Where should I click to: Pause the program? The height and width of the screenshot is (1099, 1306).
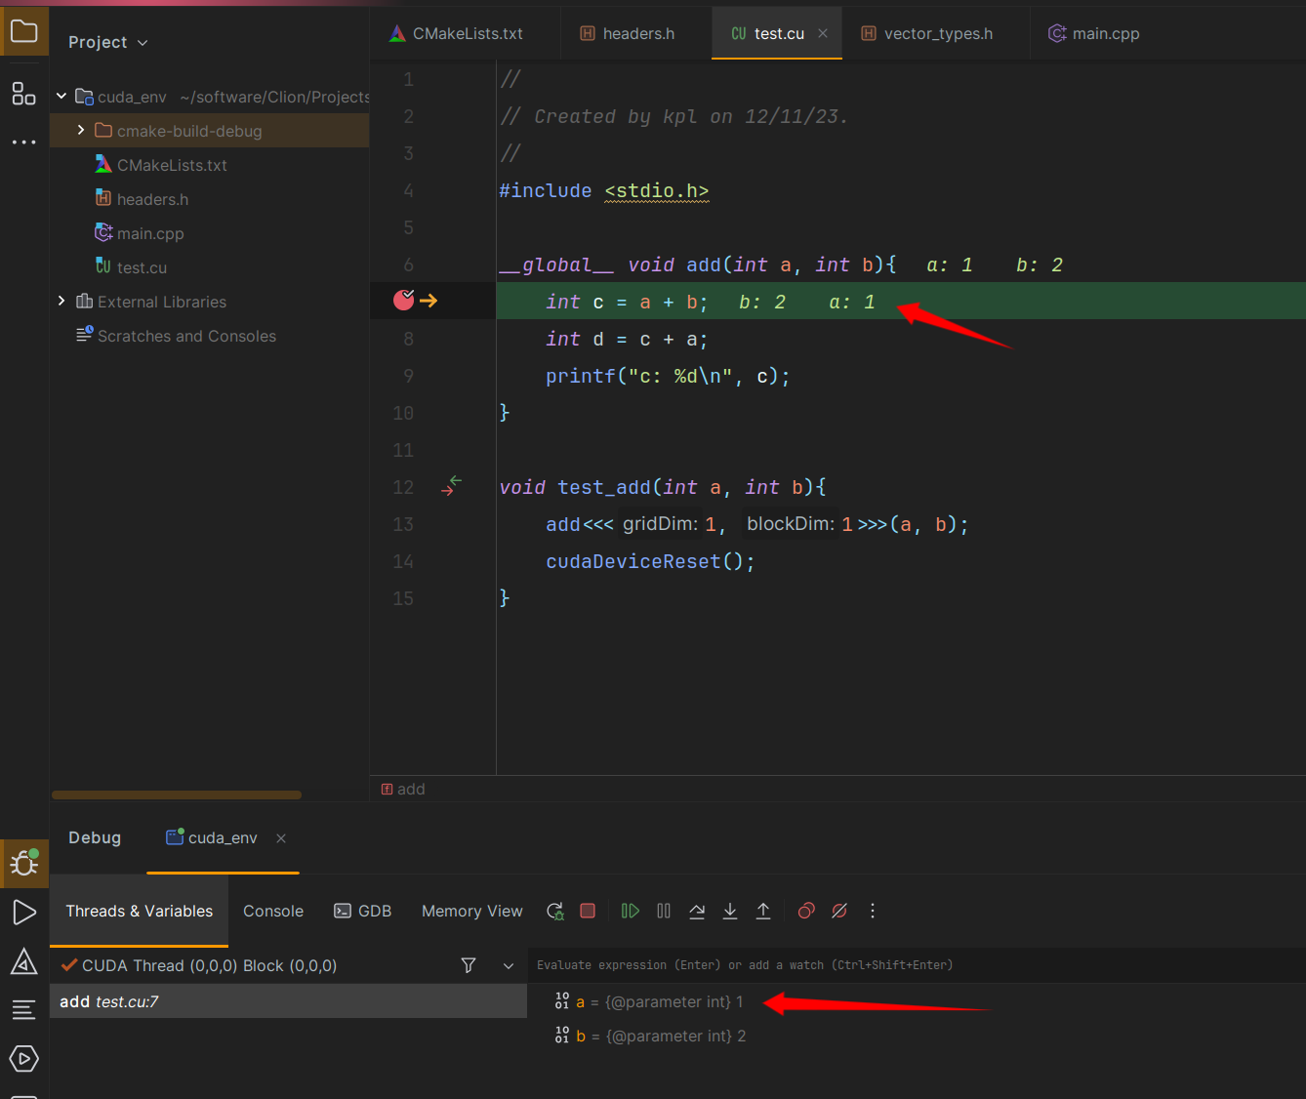tap(664, 911)
